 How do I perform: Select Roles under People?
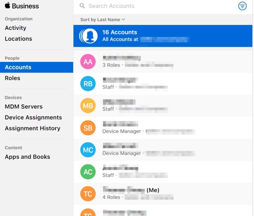(12, 78)
